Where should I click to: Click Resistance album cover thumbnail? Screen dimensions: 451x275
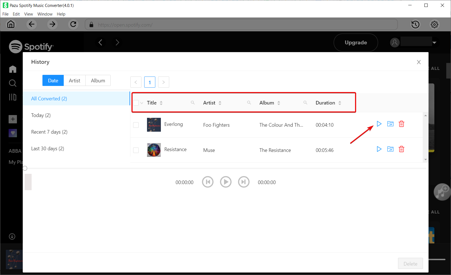[x=154, y=150]
